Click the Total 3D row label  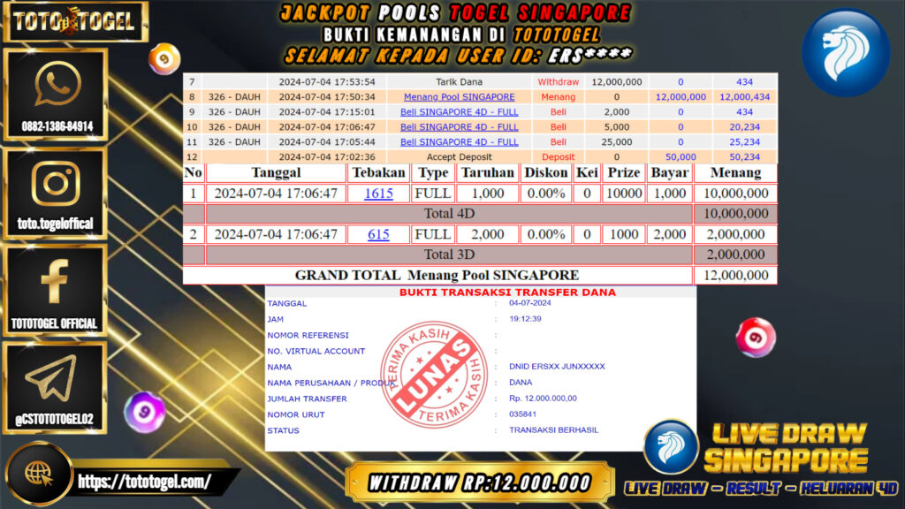click(449, 254)
